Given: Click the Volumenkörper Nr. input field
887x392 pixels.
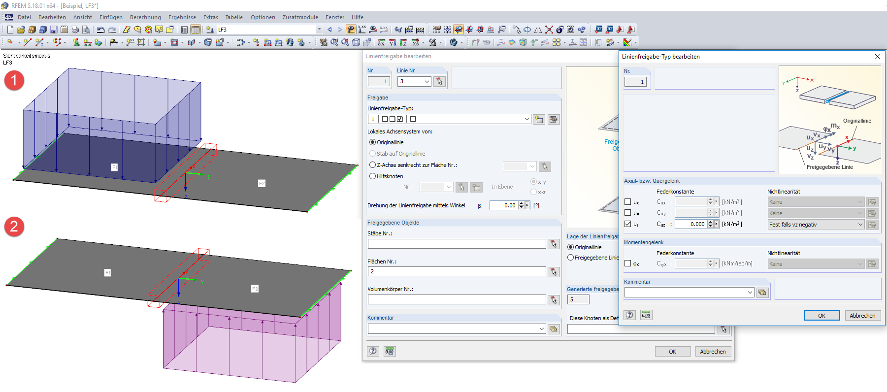Looking at the screenshot, I should [x=457, y=299].
